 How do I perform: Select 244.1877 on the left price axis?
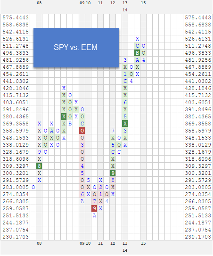click(16, 223)
